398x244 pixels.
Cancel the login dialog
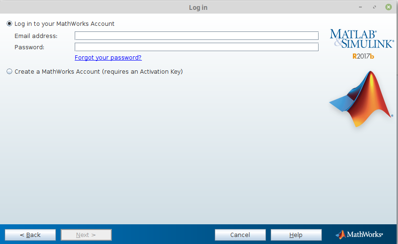(x=240, y=235)
